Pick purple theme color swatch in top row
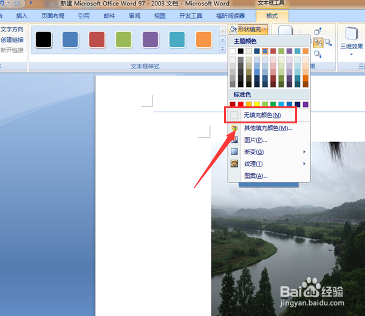The height and width of the screenshot is (316, 365). [x=289, y=51]
